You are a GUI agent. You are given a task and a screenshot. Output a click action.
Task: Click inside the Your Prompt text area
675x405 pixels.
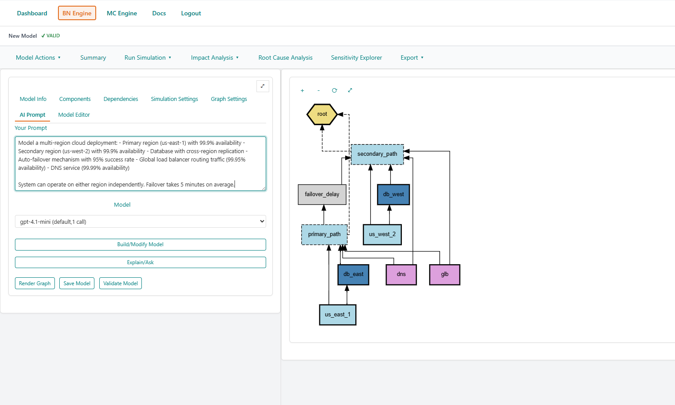141,164
